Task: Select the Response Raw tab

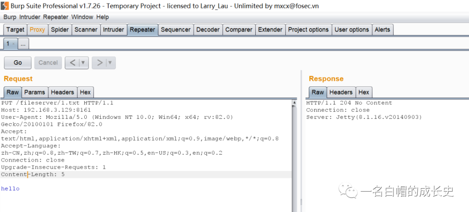Action: (x=317, y=92)
